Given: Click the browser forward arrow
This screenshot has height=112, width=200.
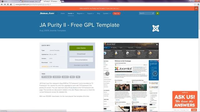Looking at the screenshot, I should (5, 4).
